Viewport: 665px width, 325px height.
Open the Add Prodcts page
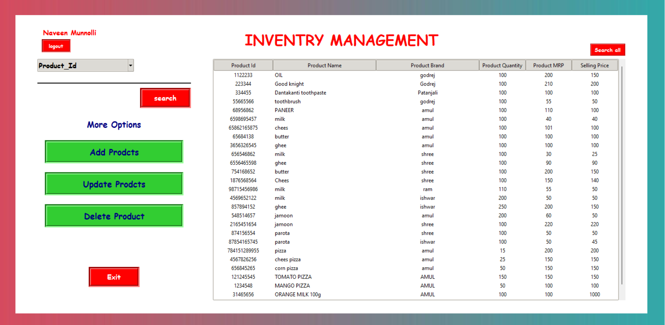[114, 152]
